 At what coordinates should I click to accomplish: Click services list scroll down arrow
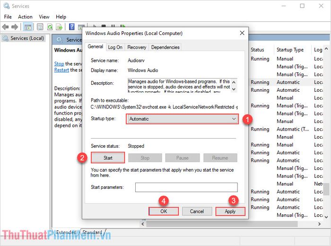click(x=326, y=217)
